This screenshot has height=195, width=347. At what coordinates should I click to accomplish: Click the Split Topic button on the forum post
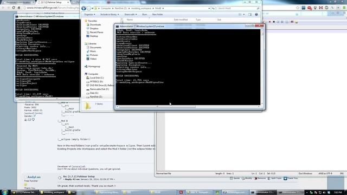click(x=275, y=178)
